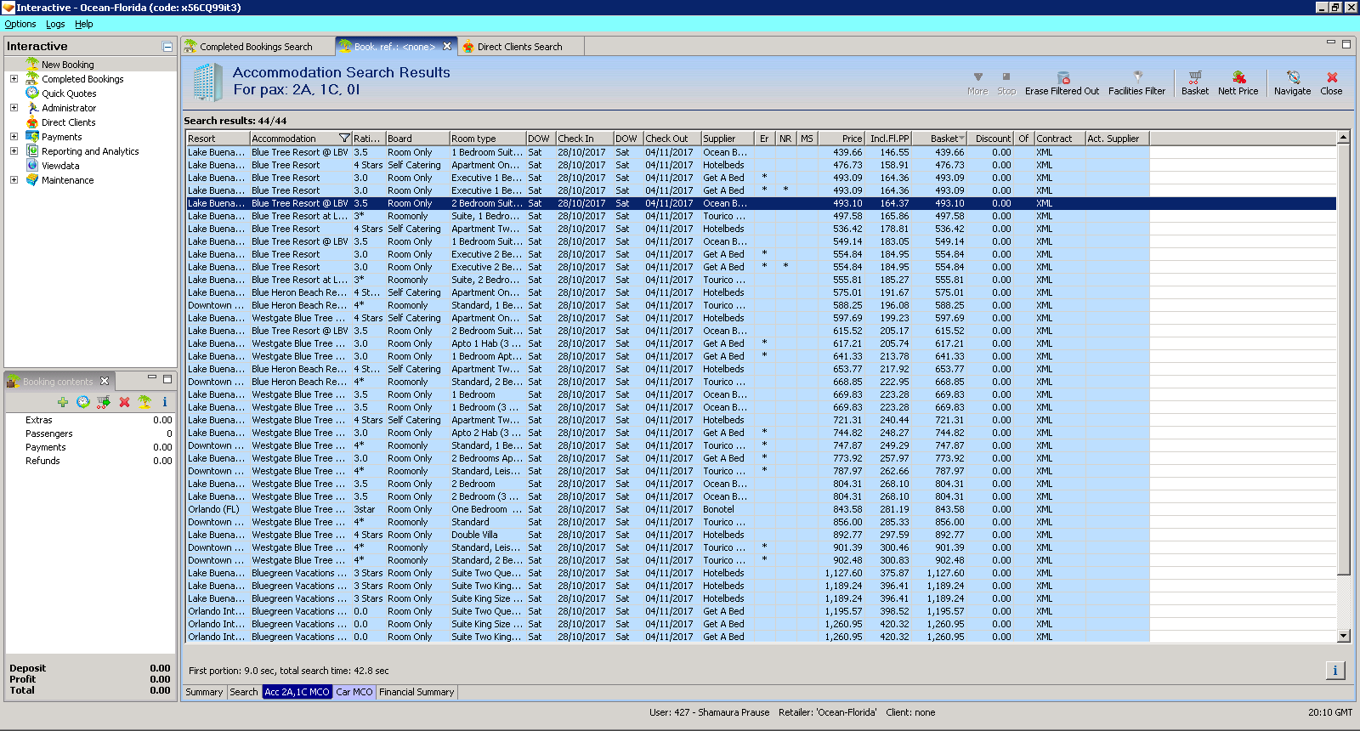Open the Summary bottom tab
Screen dimensions: 1360x731
204,692
